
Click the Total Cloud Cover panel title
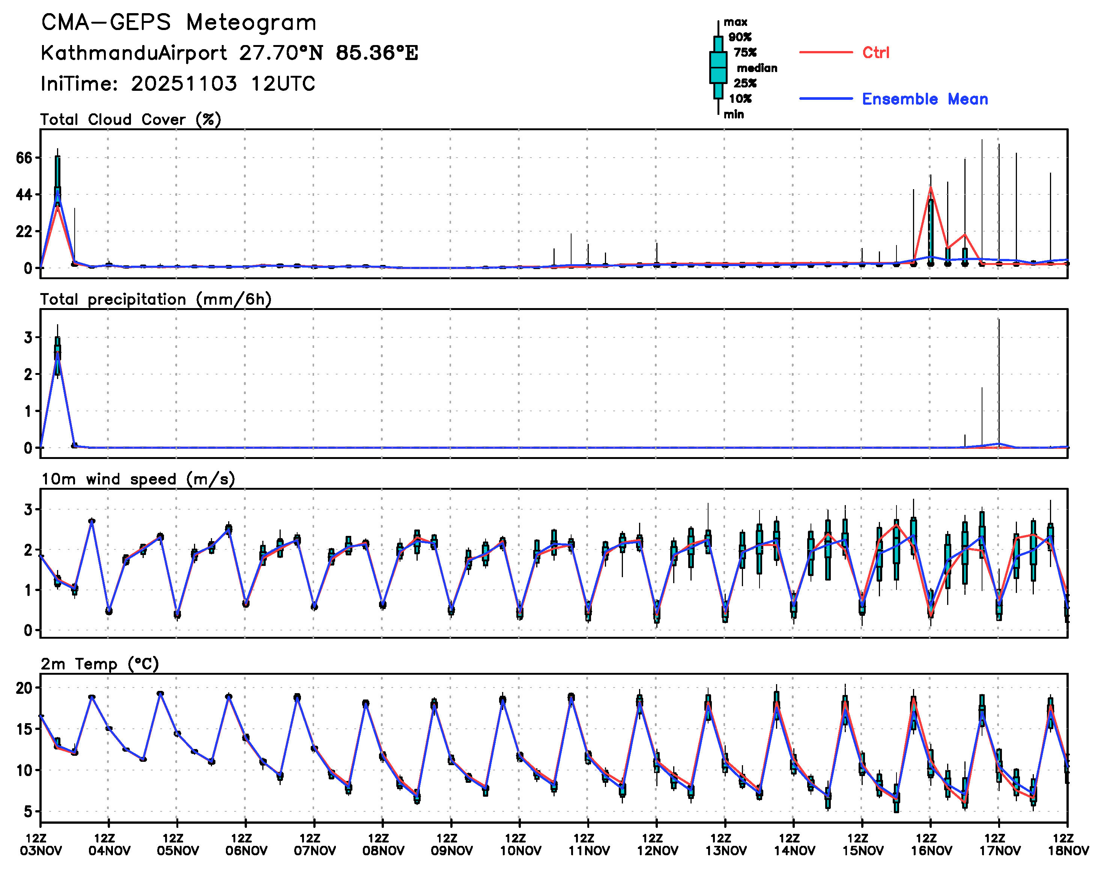[x=131, y=119]
